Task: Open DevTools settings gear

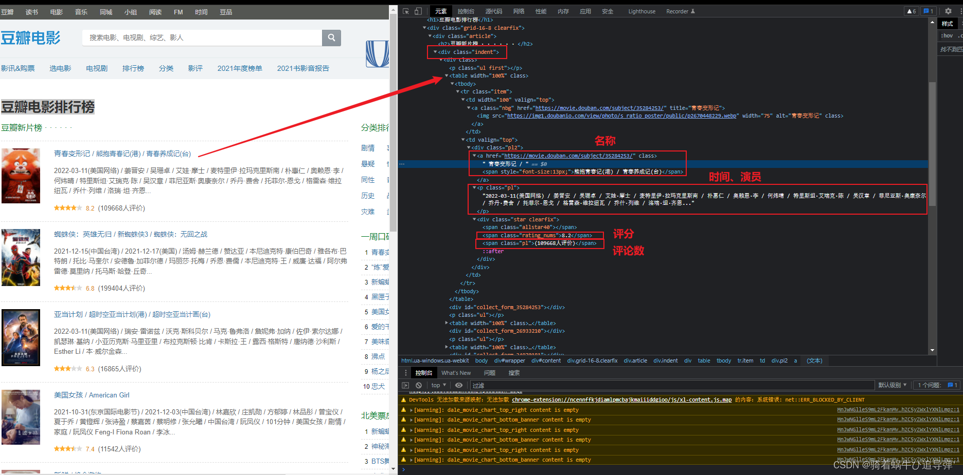Action: [x=948, y=11]
